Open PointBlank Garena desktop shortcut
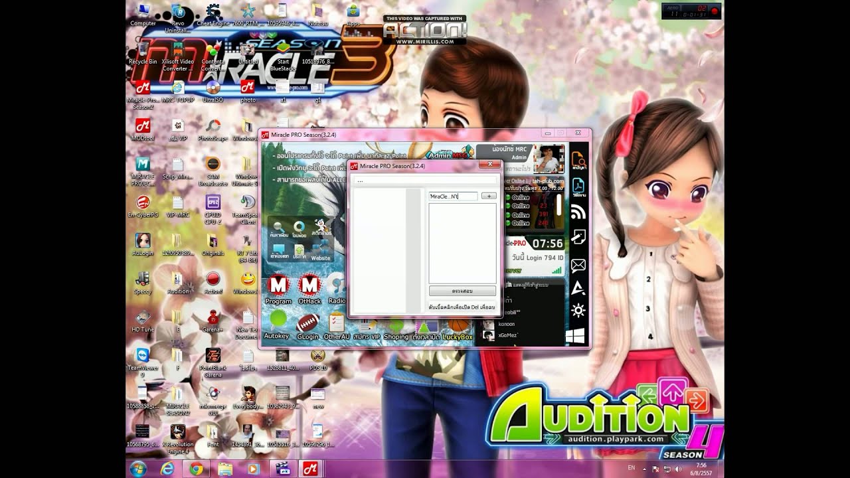 (213, 362)
